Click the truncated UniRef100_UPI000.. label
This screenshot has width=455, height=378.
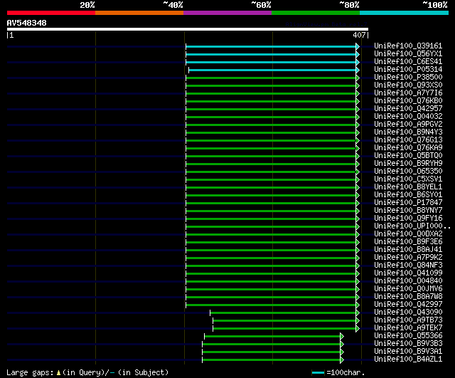tap(412, 226)
